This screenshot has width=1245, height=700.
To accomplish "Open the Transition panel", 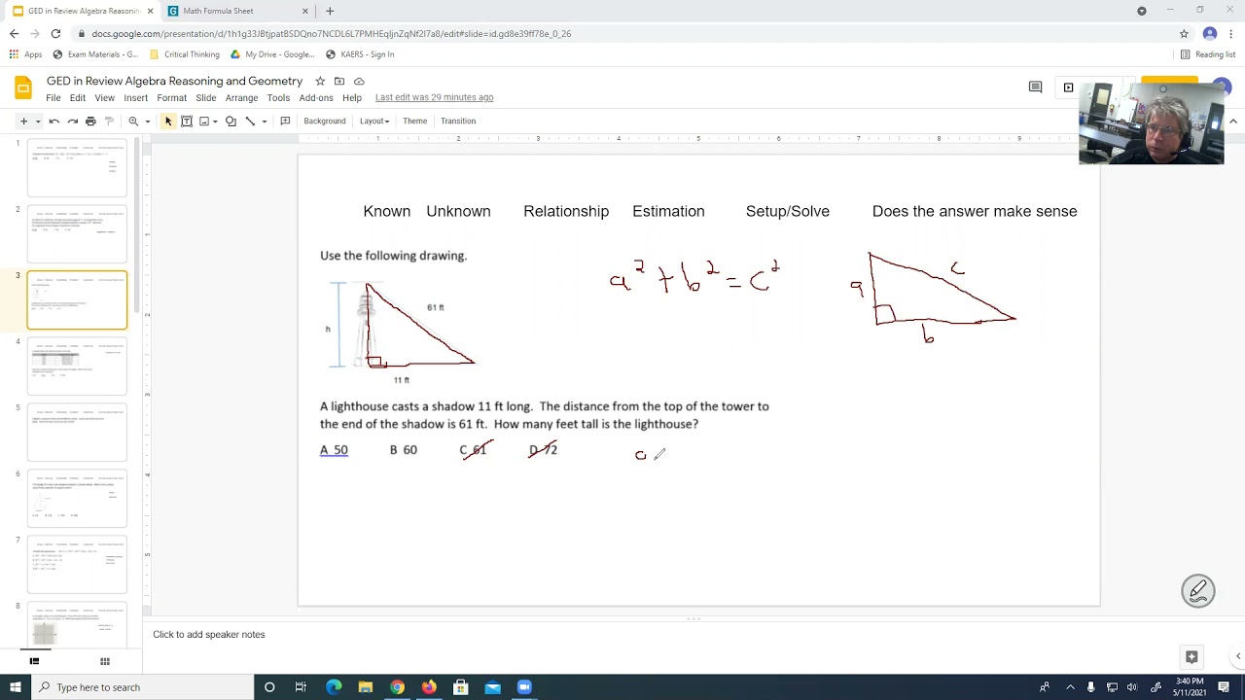I will pyautogui.click(x=458, y=122).
